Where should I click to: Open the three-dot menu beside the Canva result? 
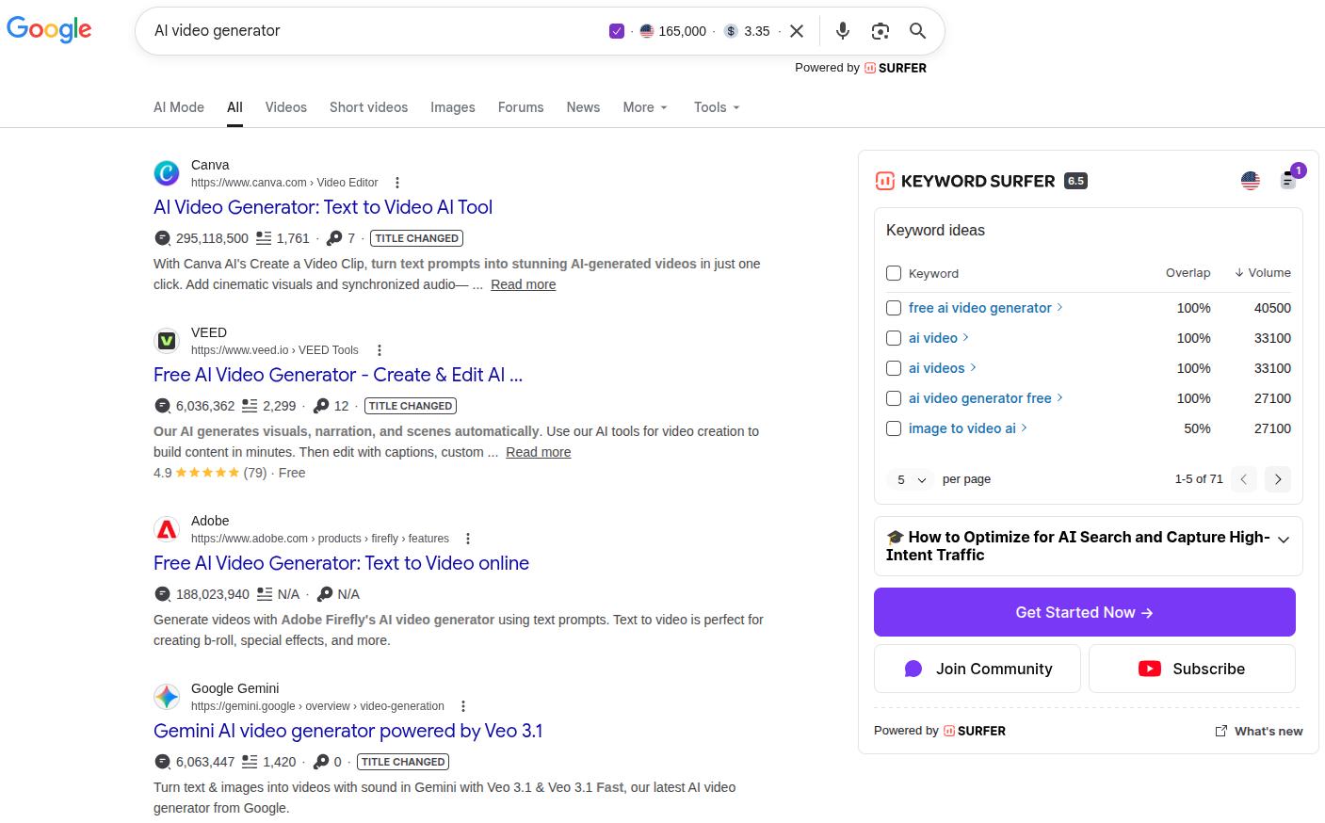pos(397,182)
